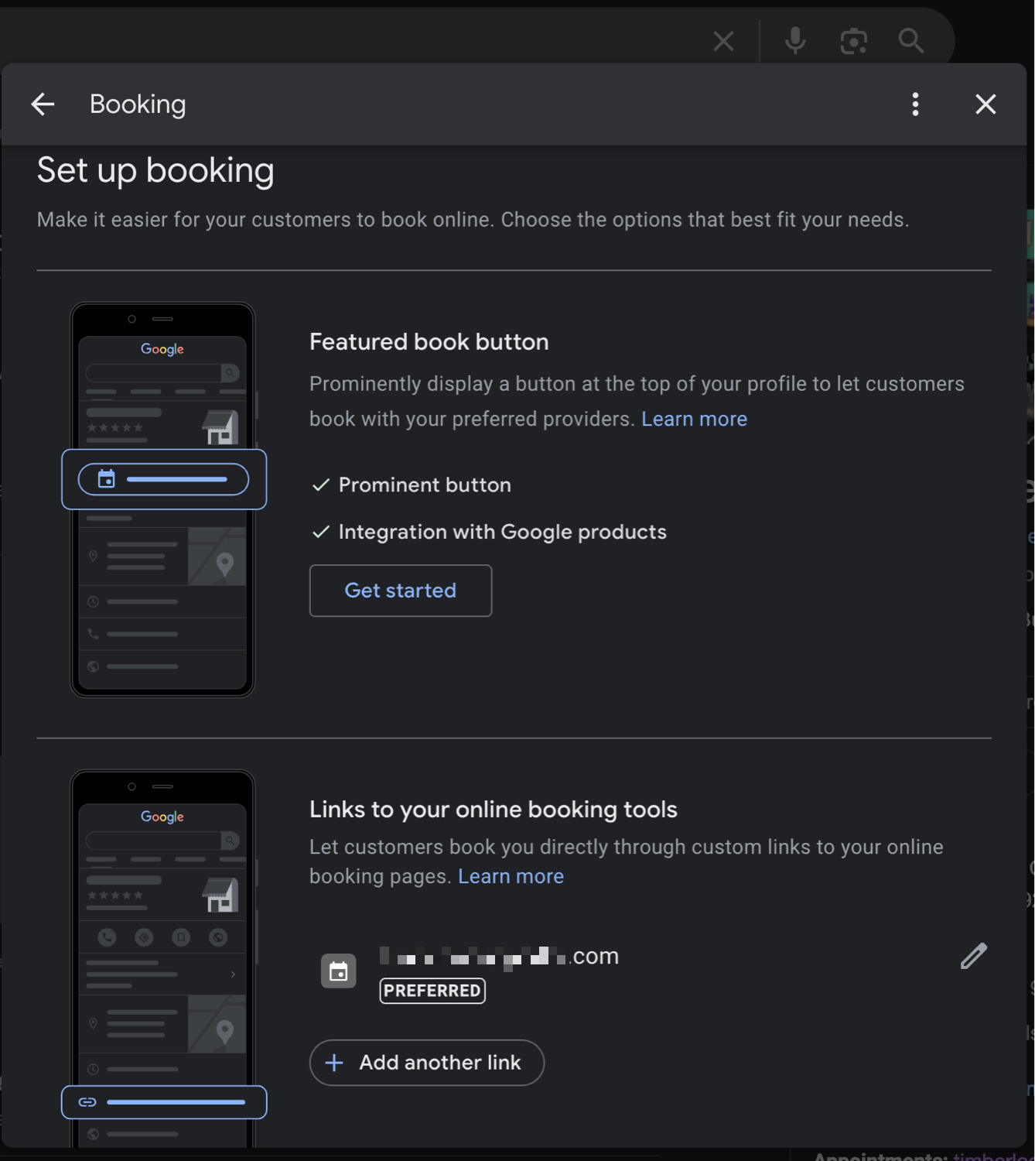Start voice search with the microphone icon
The height and width of the screenshot is (1161, 1035).
(x=794, y=40)
